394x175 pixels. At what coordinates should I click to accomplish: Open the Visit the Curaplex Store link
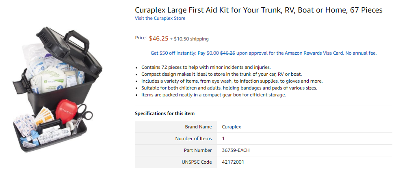pos(160,18)
